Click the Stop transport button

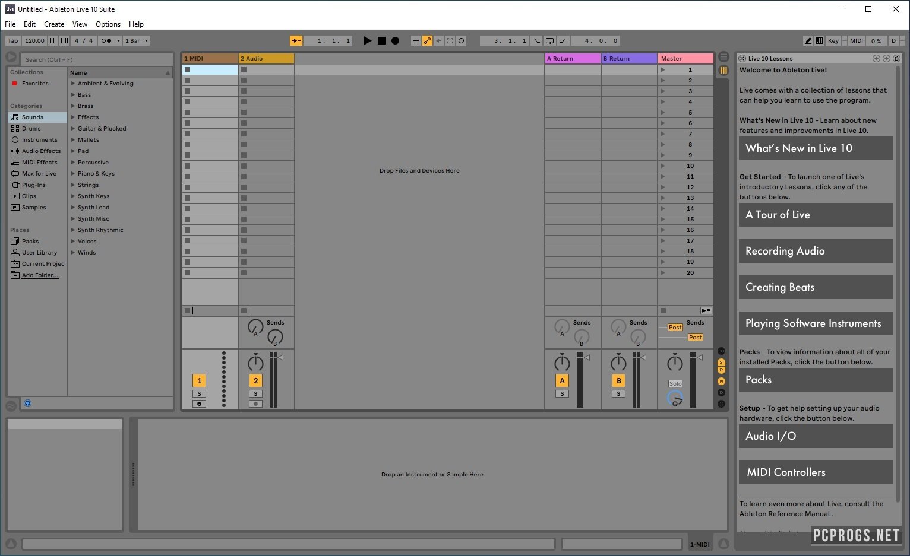click(x=381, y=41)
